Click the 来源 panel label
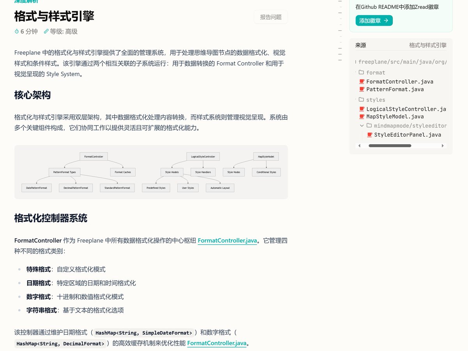This screenshot has height=351, width=468. click(361, 45)
